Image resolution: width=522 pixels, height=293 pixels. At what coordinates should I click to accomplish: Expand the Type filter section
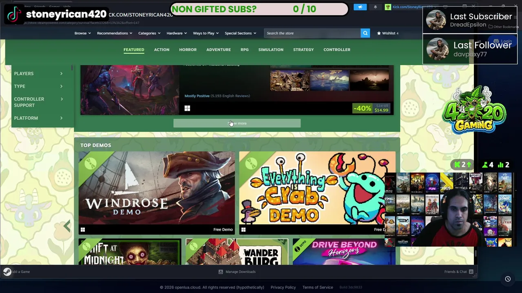39,86
